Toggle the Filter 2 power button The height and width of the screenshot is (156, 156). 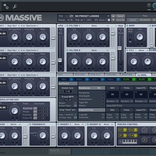click(67, 50)
